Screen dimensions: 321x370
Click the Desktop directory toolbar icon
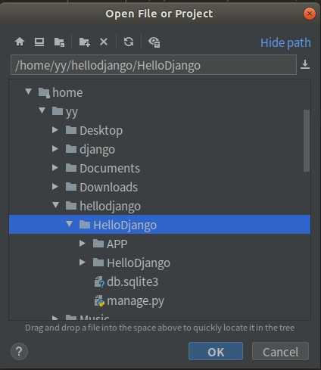pyautogui.click(x=39, y=42)
